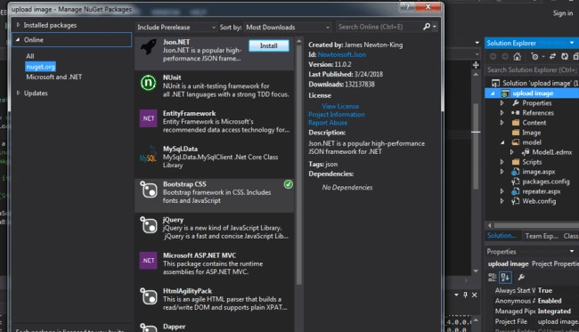The height and width of the screenshot is (332, 579).
Task: Click the Report Abuse link
Action: tap(328, 123)
